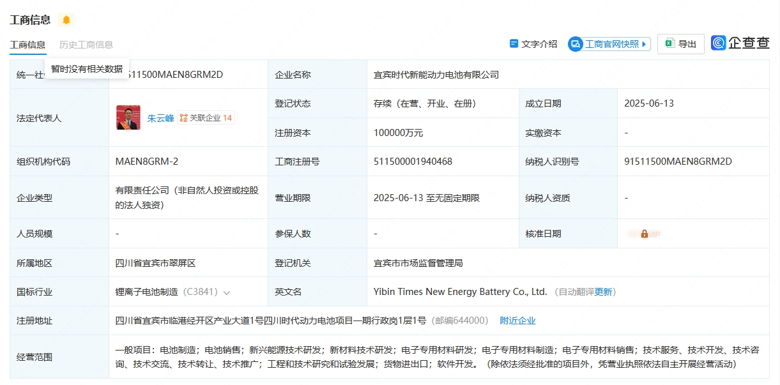Screen dimensions: 780x385
Task: Export data with the 导出 button
Action: pyautogui.click(x=681, y=44)
